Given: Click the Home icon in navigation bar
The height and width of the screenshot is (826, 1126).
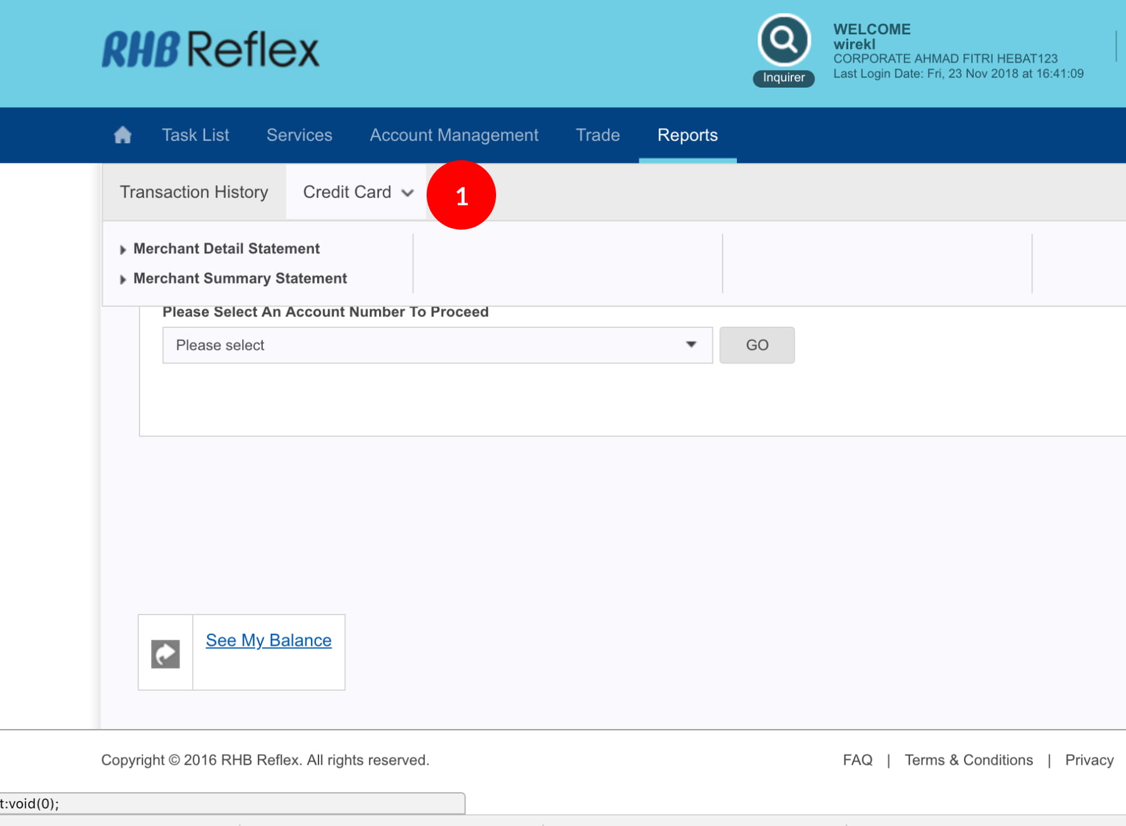Looking at the screenshot, I should point(123,135).
